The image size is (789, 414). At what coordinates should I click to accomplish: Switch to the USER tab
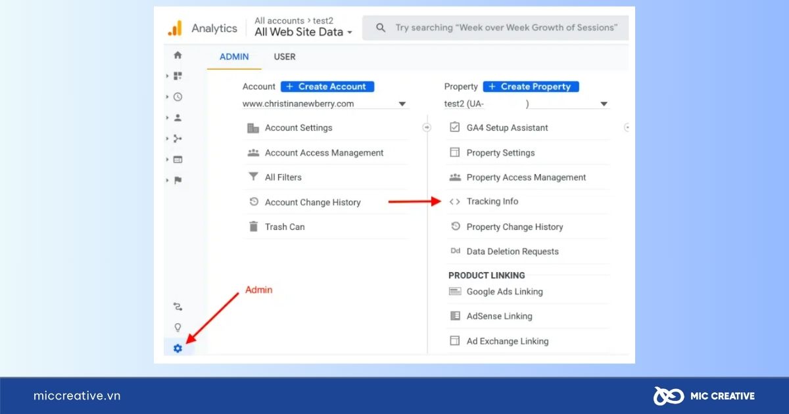point(285,57)
